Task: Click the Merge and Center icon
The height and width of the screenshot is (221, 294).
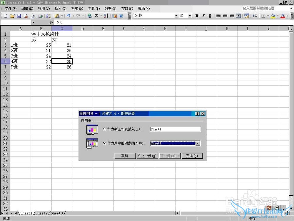Action: pos(238,16)
